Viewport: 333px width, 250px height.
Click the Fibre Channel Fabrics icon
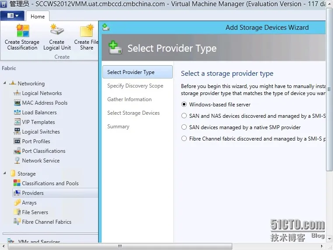[17, 222]
